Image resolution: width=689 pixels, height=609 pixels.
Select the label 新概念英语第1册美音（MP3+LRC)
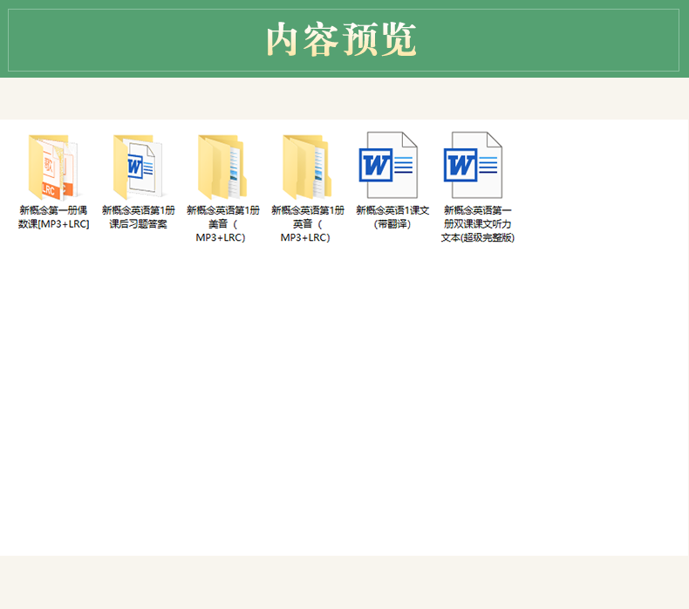click(222, 224)
